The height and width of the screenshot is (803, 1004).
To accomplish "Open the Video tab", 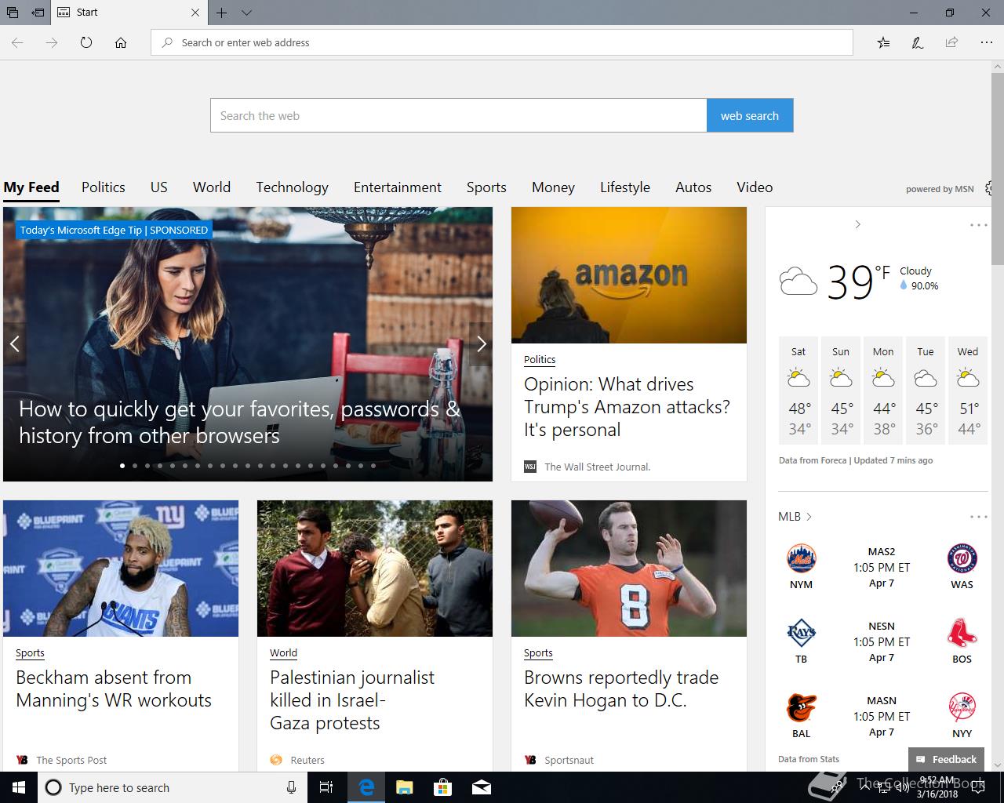I will [755, 187].
